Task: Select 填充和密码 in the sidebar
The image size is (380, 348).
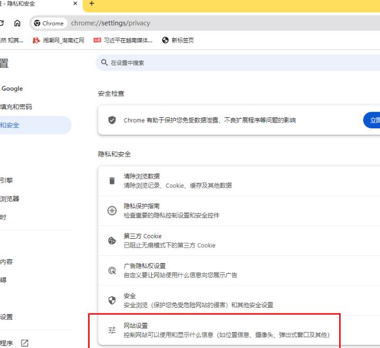Action: point(16,107)
